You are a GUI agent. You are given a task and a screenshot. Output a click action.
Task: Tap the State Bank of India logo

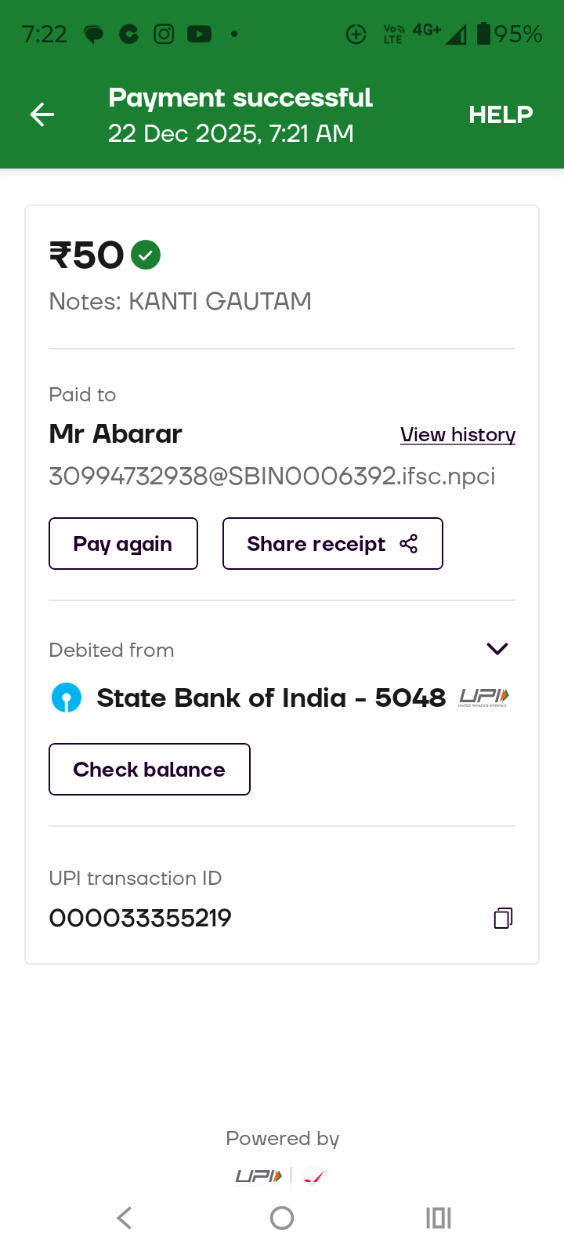67,698
